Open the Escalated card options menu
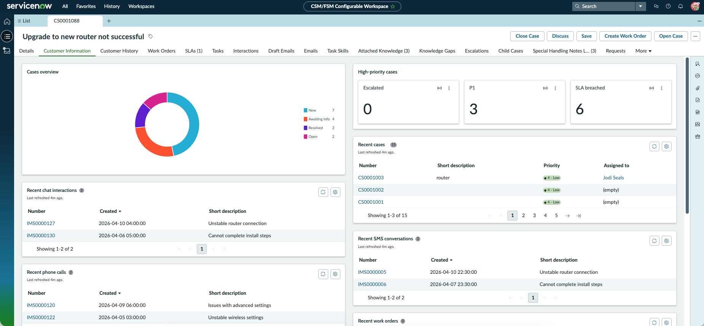 point(449,88)
